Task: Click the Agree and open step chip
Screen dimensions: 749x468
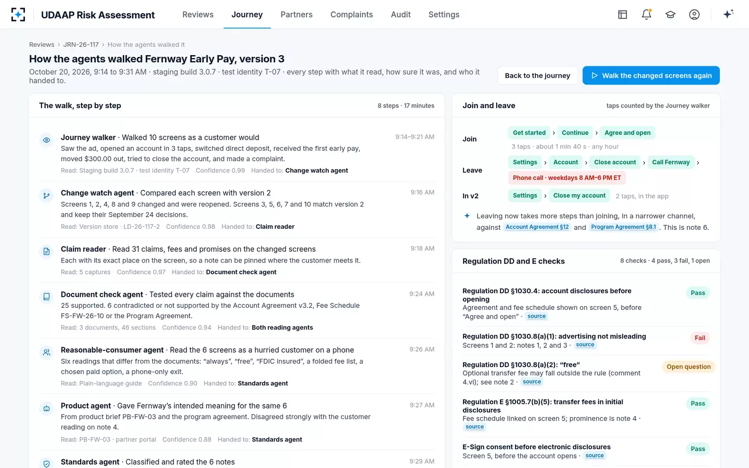Action: [x=627, y=133]
